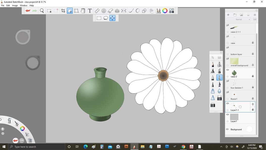This screenshot has width=266, height=150.
Task: Select the water drop smear brush
Action: click(219, 91)
